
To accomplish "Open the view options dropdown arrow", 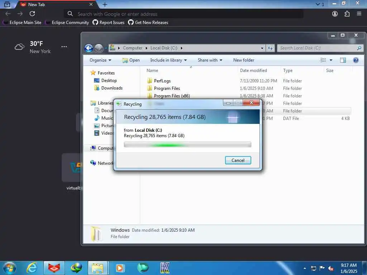I will [x=331, y=60].
